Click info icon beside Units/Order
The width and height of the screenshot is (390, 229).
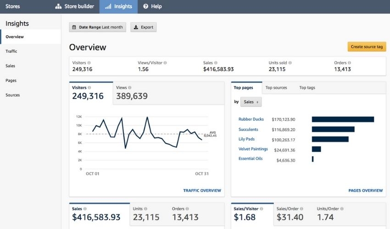tap(342, 209)
